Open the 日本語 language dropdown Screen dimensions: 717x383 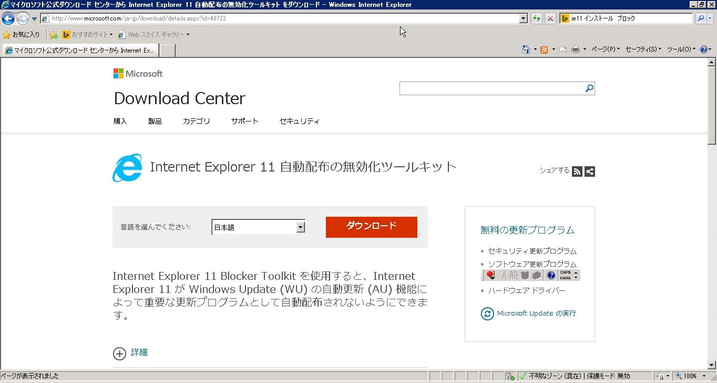[x=258, y=227]
